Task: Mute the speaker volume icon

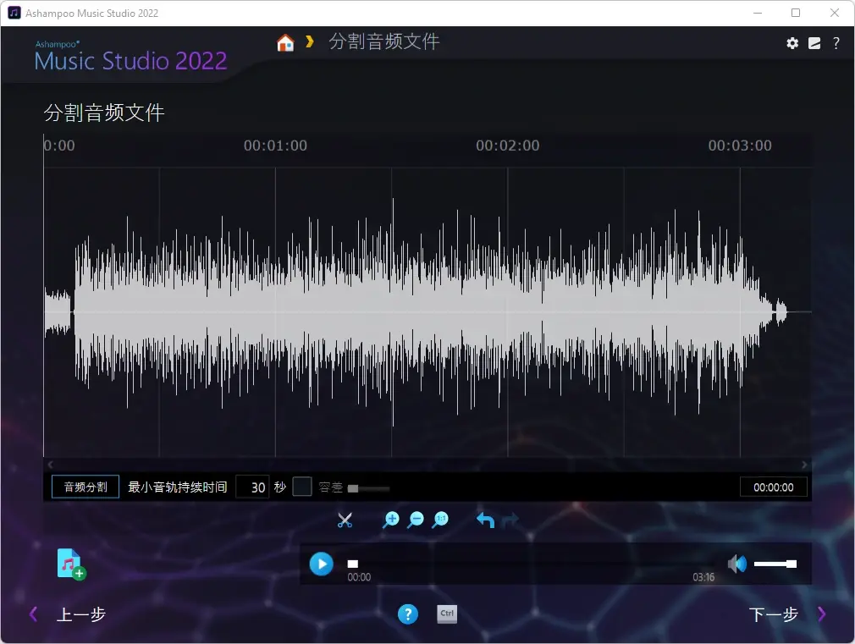Action: 736,564
